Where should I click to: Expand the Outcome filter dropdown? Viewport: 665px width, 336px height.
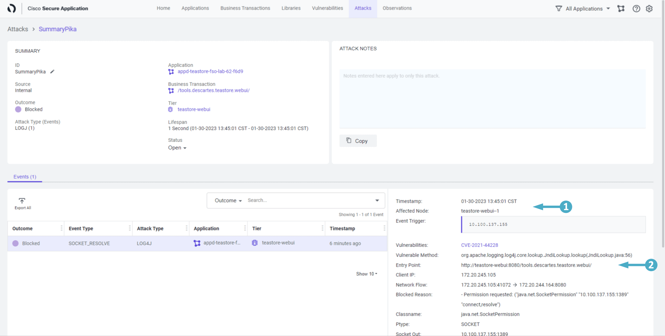coord(228,200)
